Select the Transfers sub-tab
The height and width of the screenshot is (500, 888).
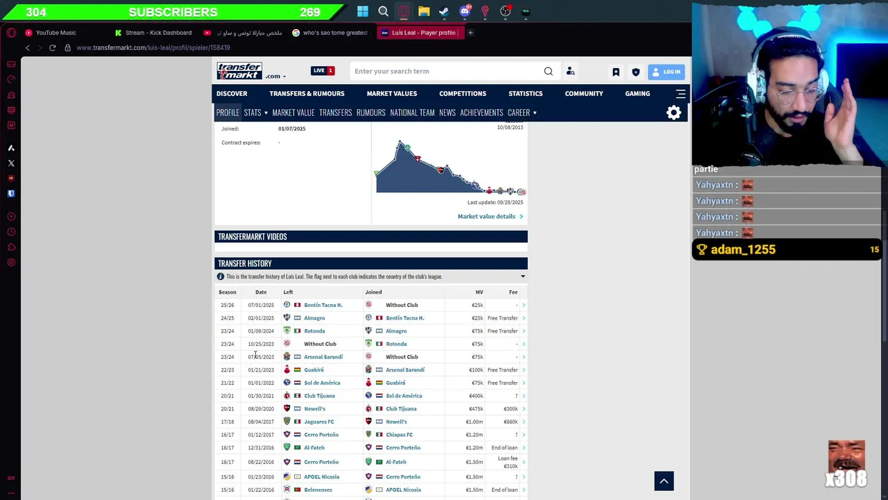click(336, 112)
